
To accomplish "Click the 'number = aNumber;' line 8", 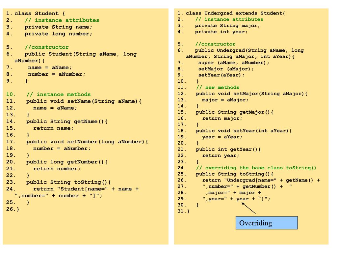I will pyautogui.click(x=57, y=74).
